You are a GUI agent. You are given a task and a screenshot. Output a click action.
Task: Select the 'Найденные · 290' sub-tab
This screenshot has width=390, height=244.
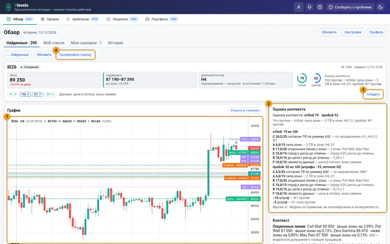pyautogui.click(x=22, y=43)
